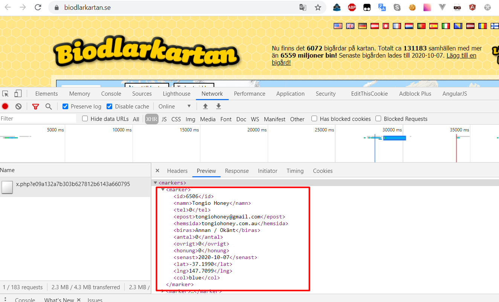Click the Google Translate icon in address bar

(x=303, y=7)
